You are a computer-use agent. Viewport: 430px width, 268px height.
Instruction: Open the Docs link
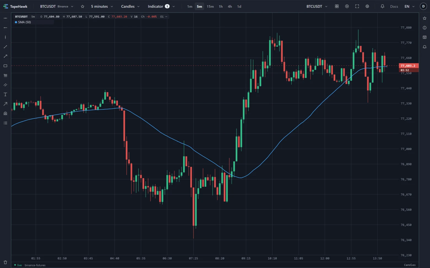(x=394, y=6)
